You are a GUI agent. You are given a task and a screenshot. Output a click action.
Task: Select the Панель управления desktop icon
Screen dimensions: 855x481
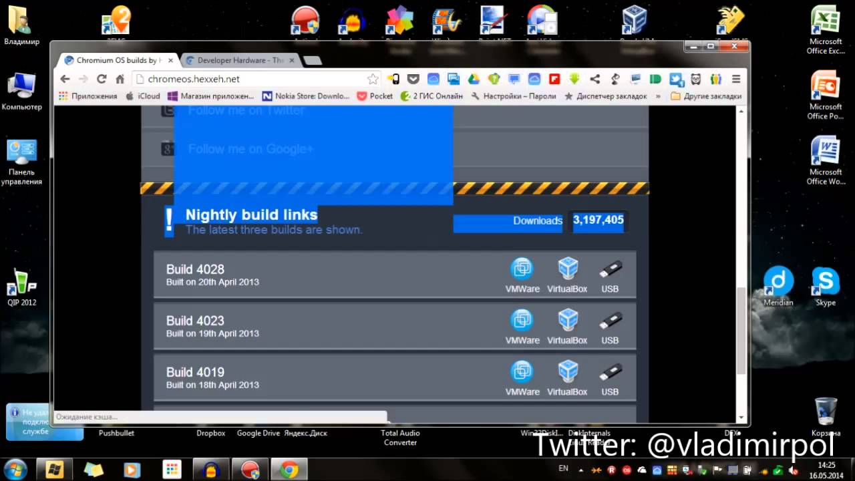(x=21, y=162)
